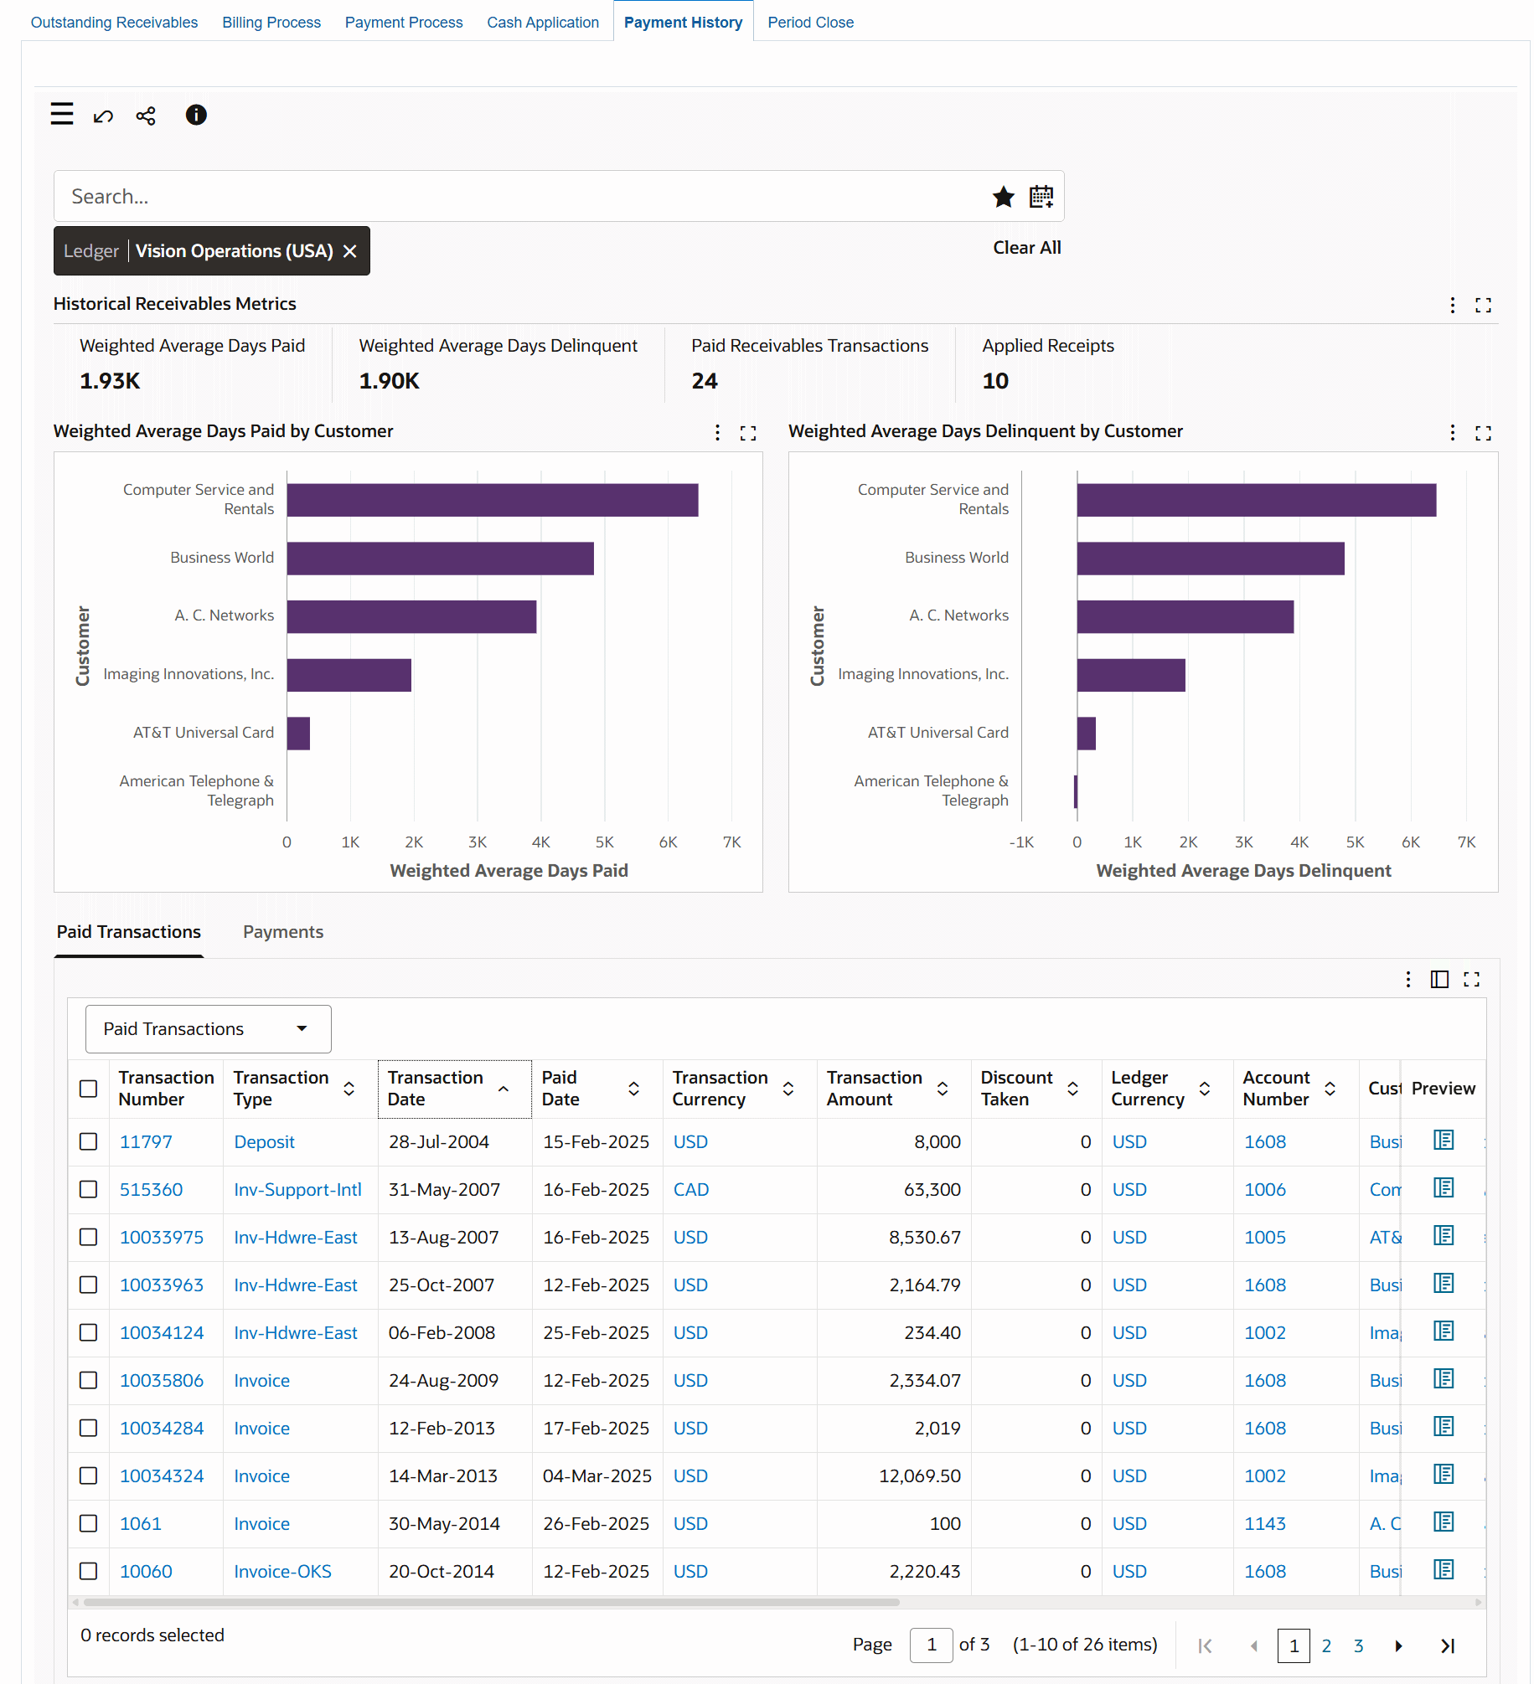Image resolution: width=1534 pixels, height=1684 pixels.
Task: Sort by Account Number column
Action: [1330, 1089]
